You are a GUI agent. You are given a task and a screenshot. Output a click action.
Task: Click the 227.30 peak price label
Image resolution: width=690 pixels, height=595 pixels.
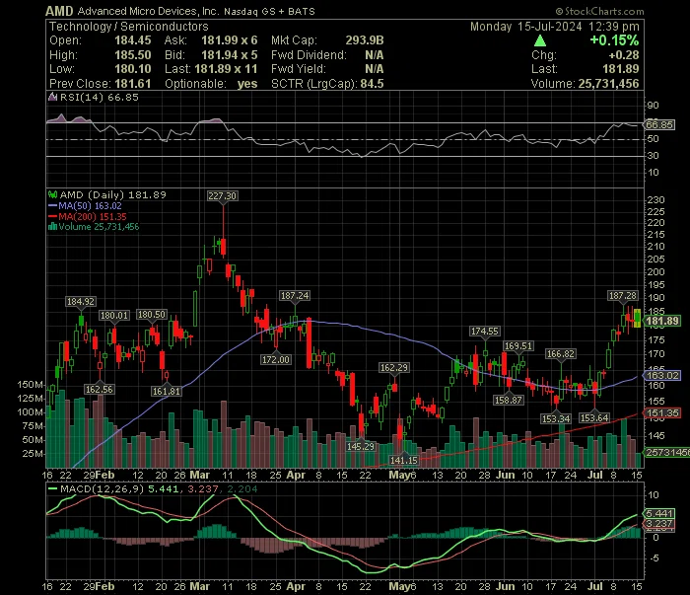click(x=222, y=196)
